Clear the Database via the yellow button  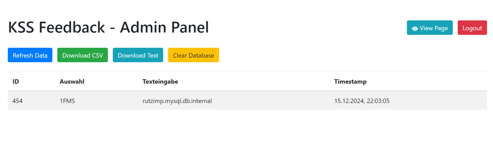pyautogui.click(x=193, y=55)
